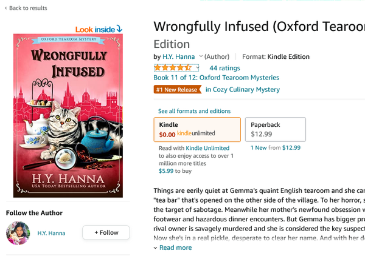This screenshot has width=365, height=256.
Task: Click the star rating icons
Action: (x=172, y=68)
